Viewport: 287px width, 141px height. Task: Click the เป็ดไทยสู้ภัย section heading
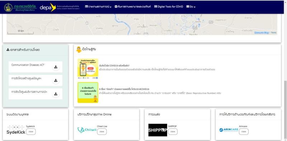coord(89,49)
